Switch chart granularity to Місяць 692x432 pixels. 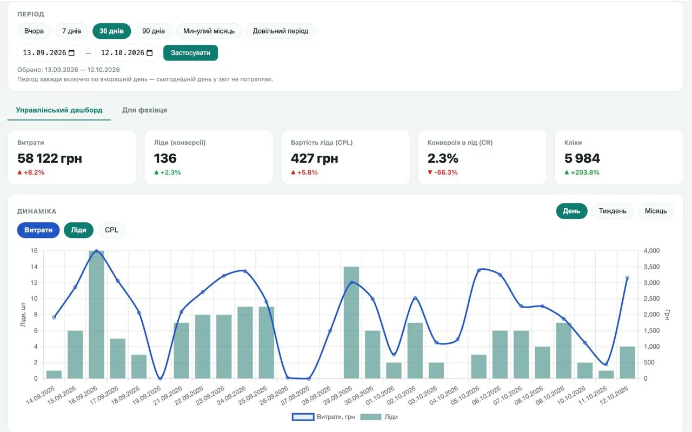click(656, 211)
